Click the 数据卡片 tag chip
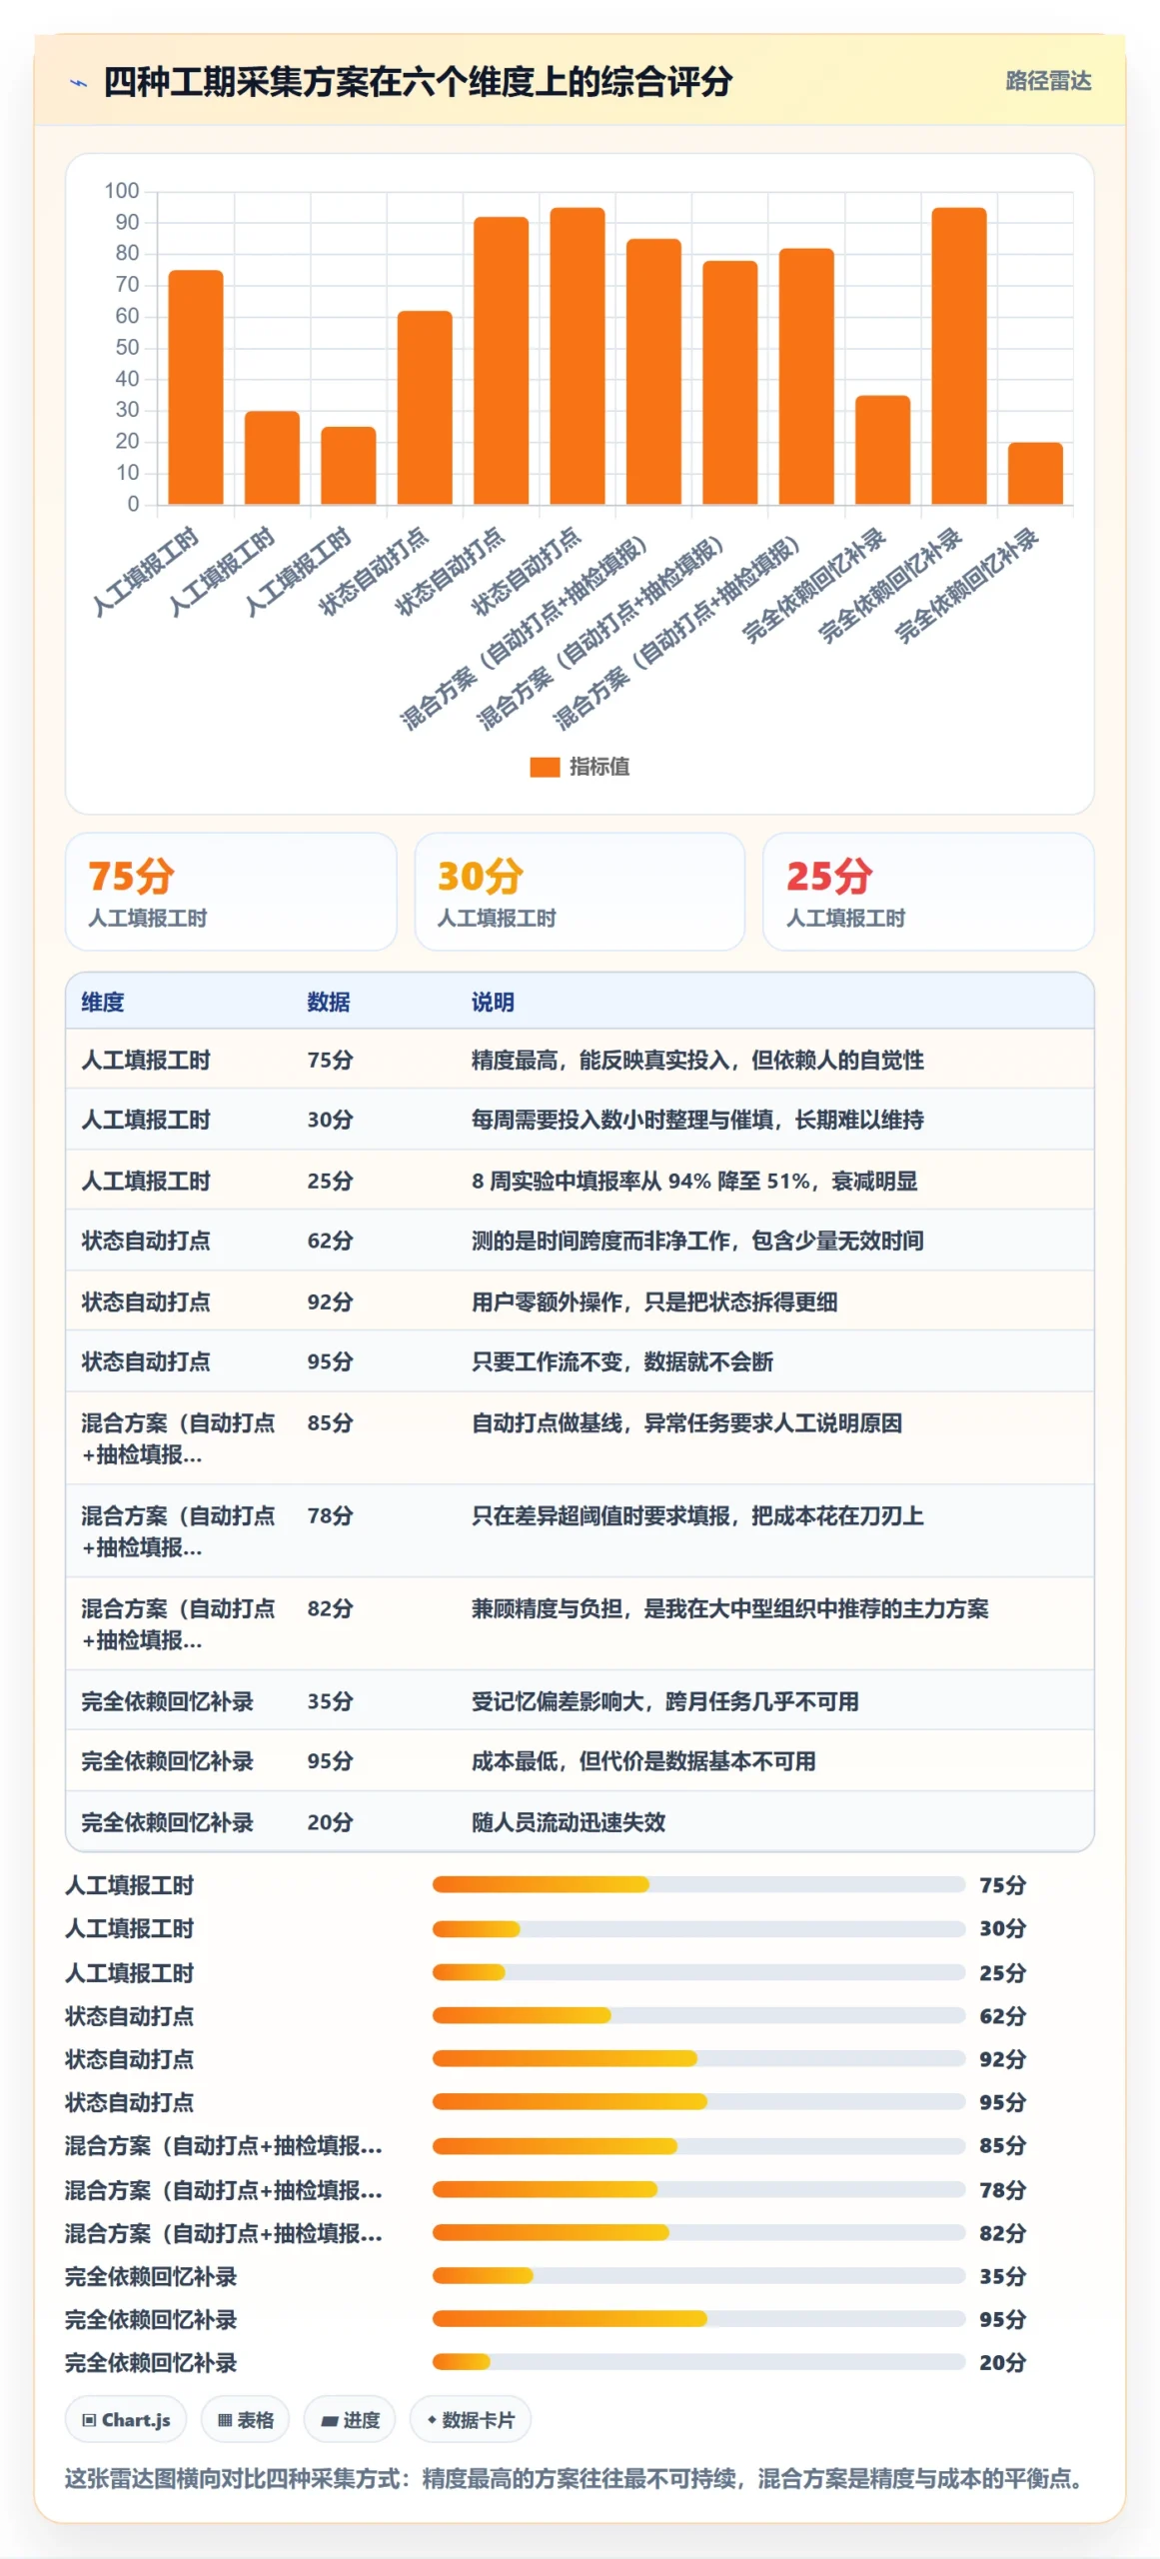The width and height of the screenshot is (1160, 2559). pyautogui.click(x=471, y=2419)
